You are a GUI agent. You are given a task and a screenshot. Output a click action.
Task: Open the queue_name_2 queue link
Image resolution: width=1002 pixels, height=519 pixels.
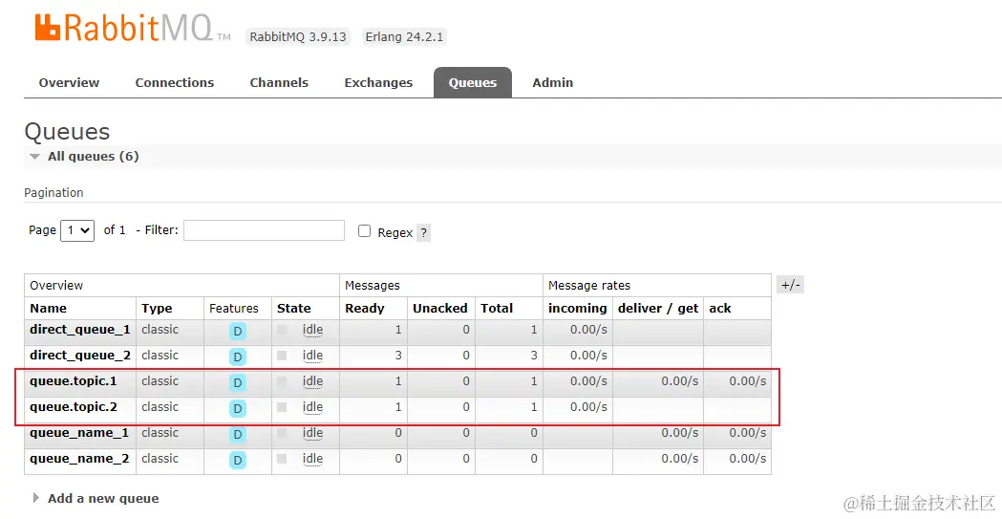pyautogui.click(x=79, y=459)
